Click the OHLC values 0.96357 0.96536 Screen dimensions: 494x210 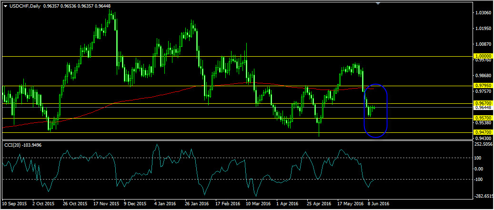60,6
